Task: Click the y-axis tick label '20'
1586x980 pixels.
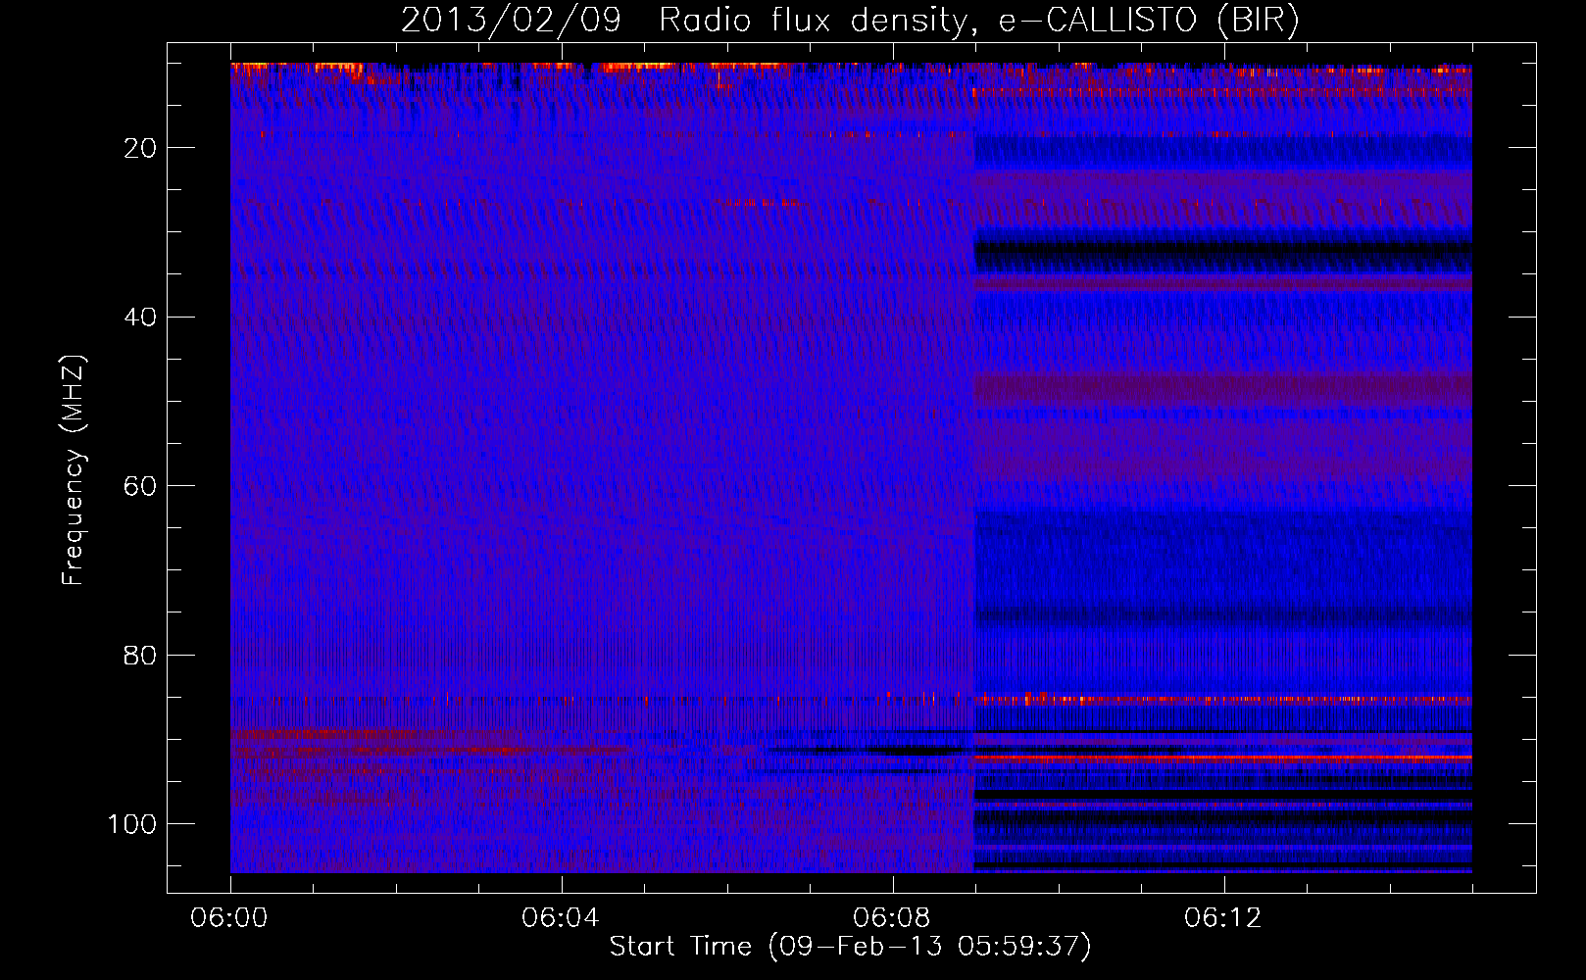Action: pyautogui.click(x=141, y=148)
